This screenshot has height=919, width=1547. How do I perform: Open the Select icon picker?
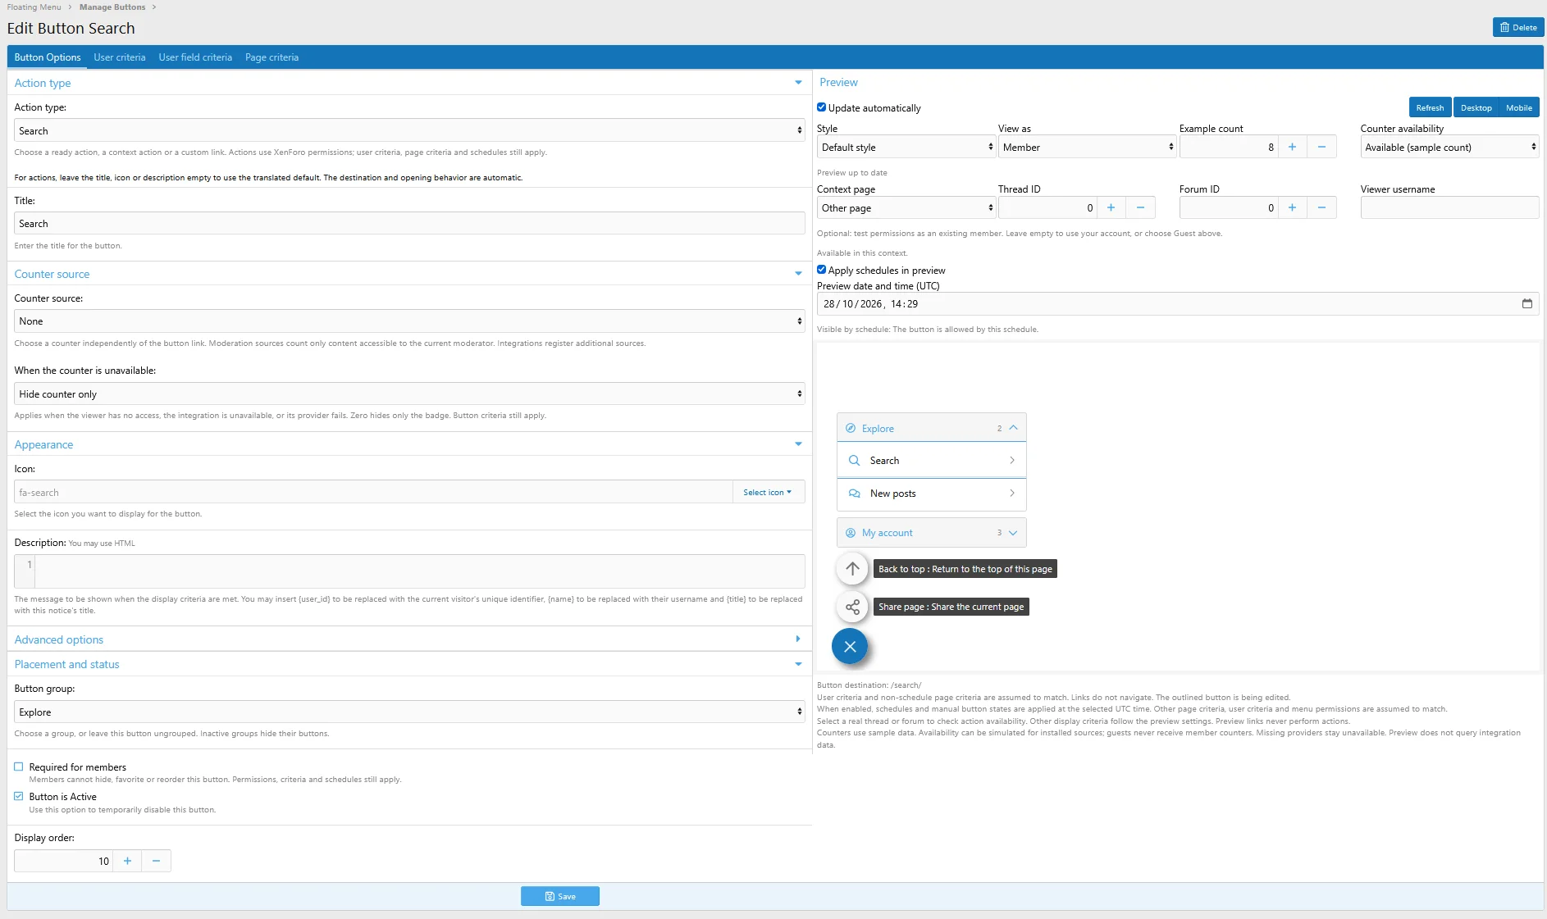pos(768,492)
